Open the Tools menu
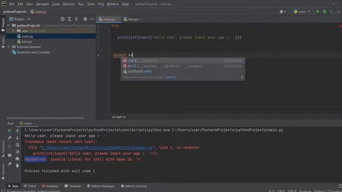This screenshot has width=342, height=192. [x=91, y=4]
